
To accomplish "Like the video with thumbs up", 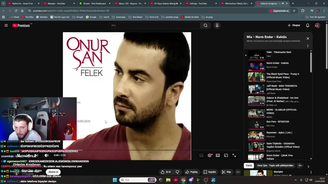I will coord(165,172).
